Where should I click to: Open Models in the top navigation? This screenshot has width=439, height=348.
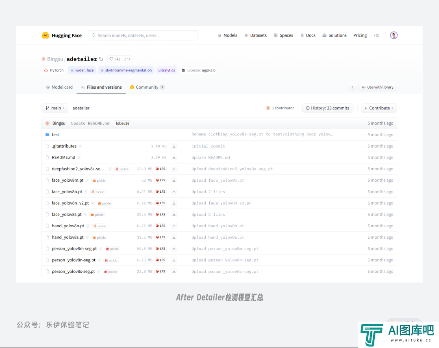point(227,35)
